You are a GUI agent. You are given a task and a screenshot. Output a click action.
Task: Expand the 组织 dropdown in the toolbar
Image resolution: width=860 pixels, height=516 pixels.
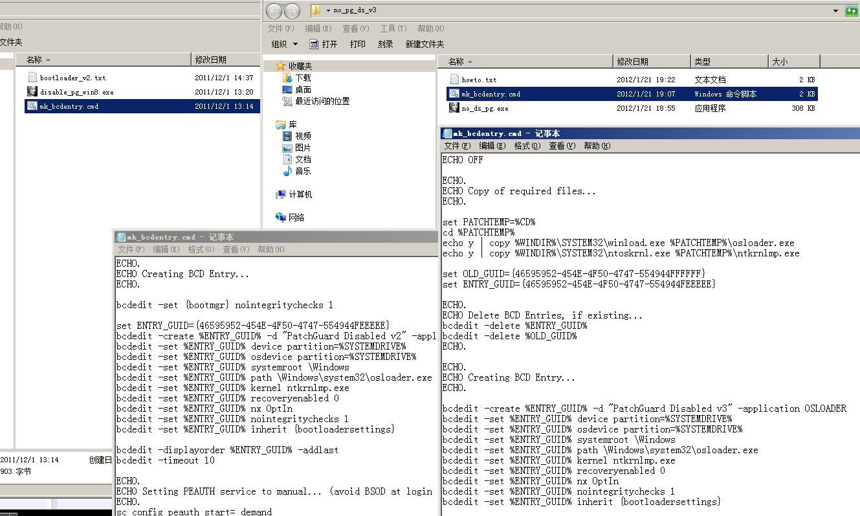click(x=285, y=44)
